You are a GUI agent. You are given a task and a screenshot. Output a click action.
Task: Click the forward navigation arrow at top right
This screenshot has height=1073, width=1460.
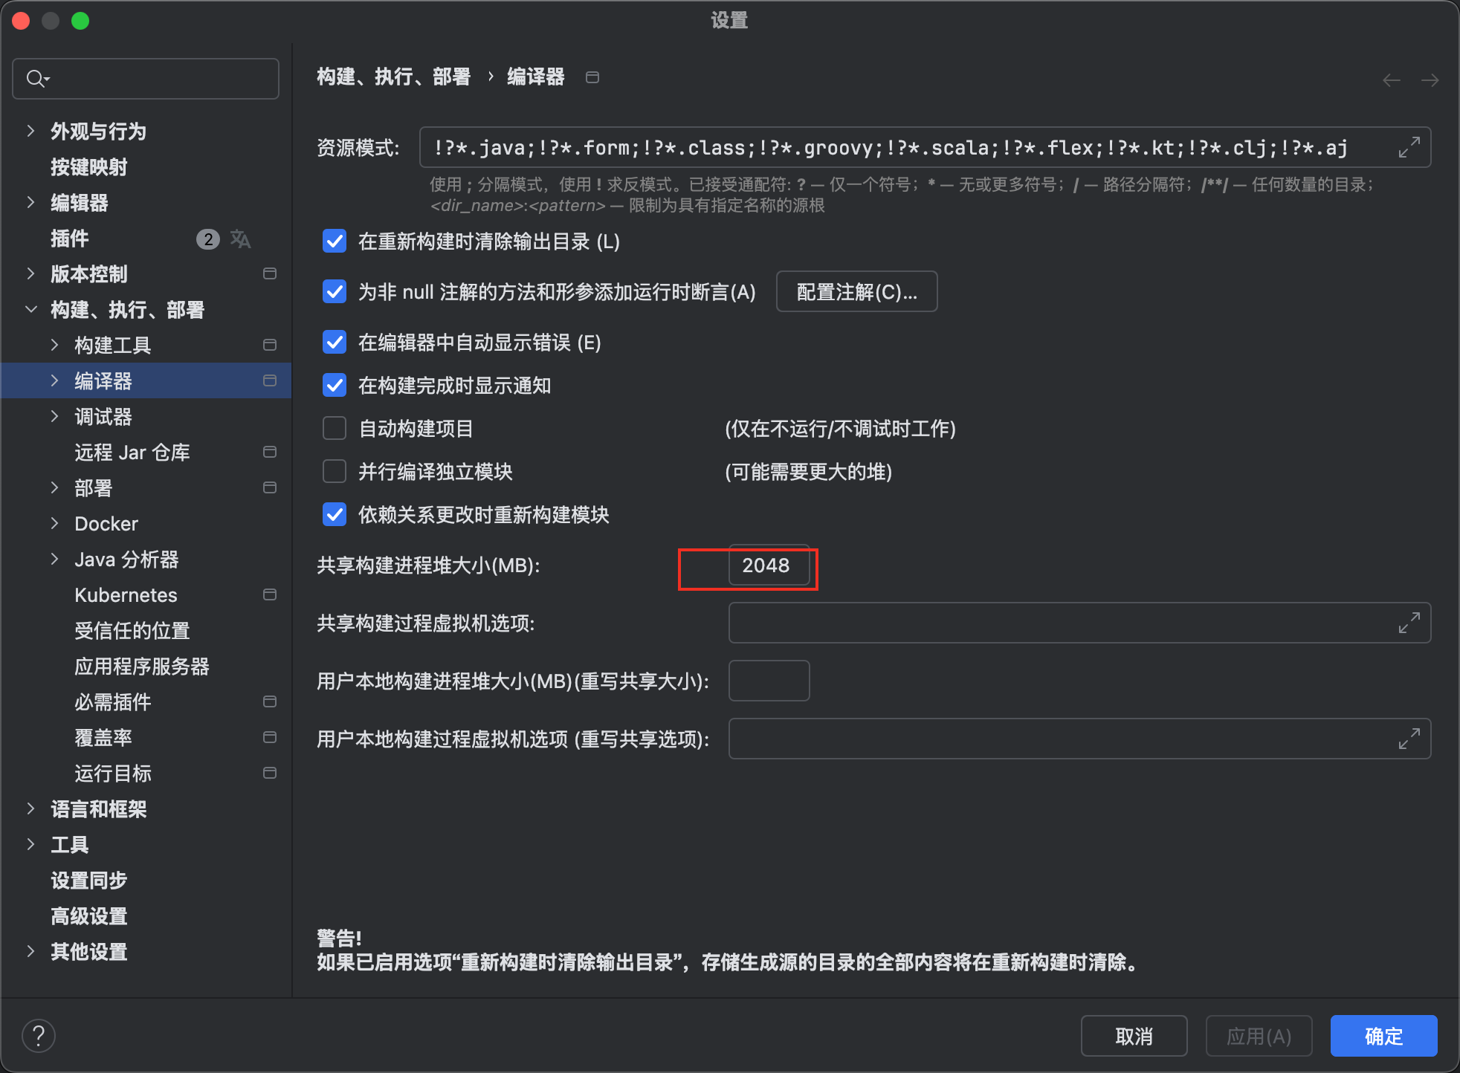(1431, 80)
